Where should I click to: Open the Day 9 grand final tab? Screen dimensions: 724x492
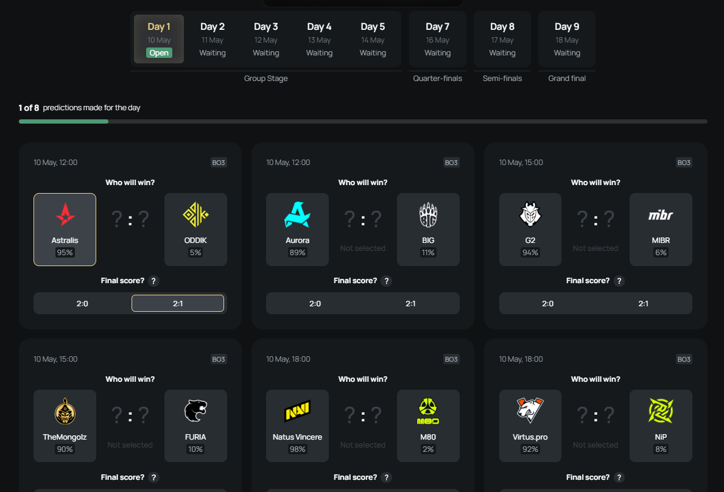pos(567,39)
